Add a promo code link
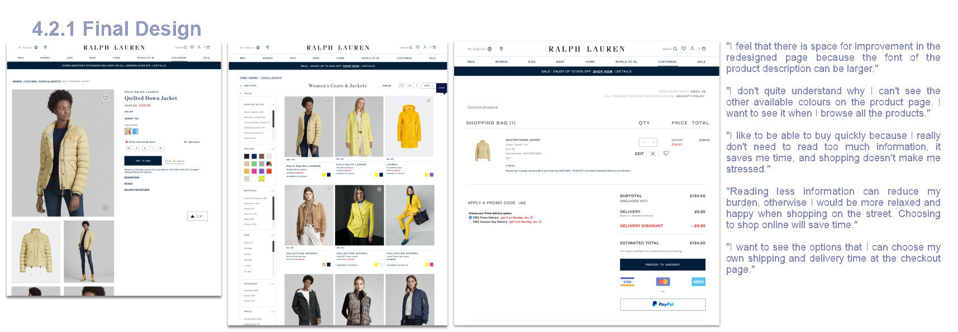Image resolution: width=958 pixels, height=332 pixels. (x=522, y=203)
